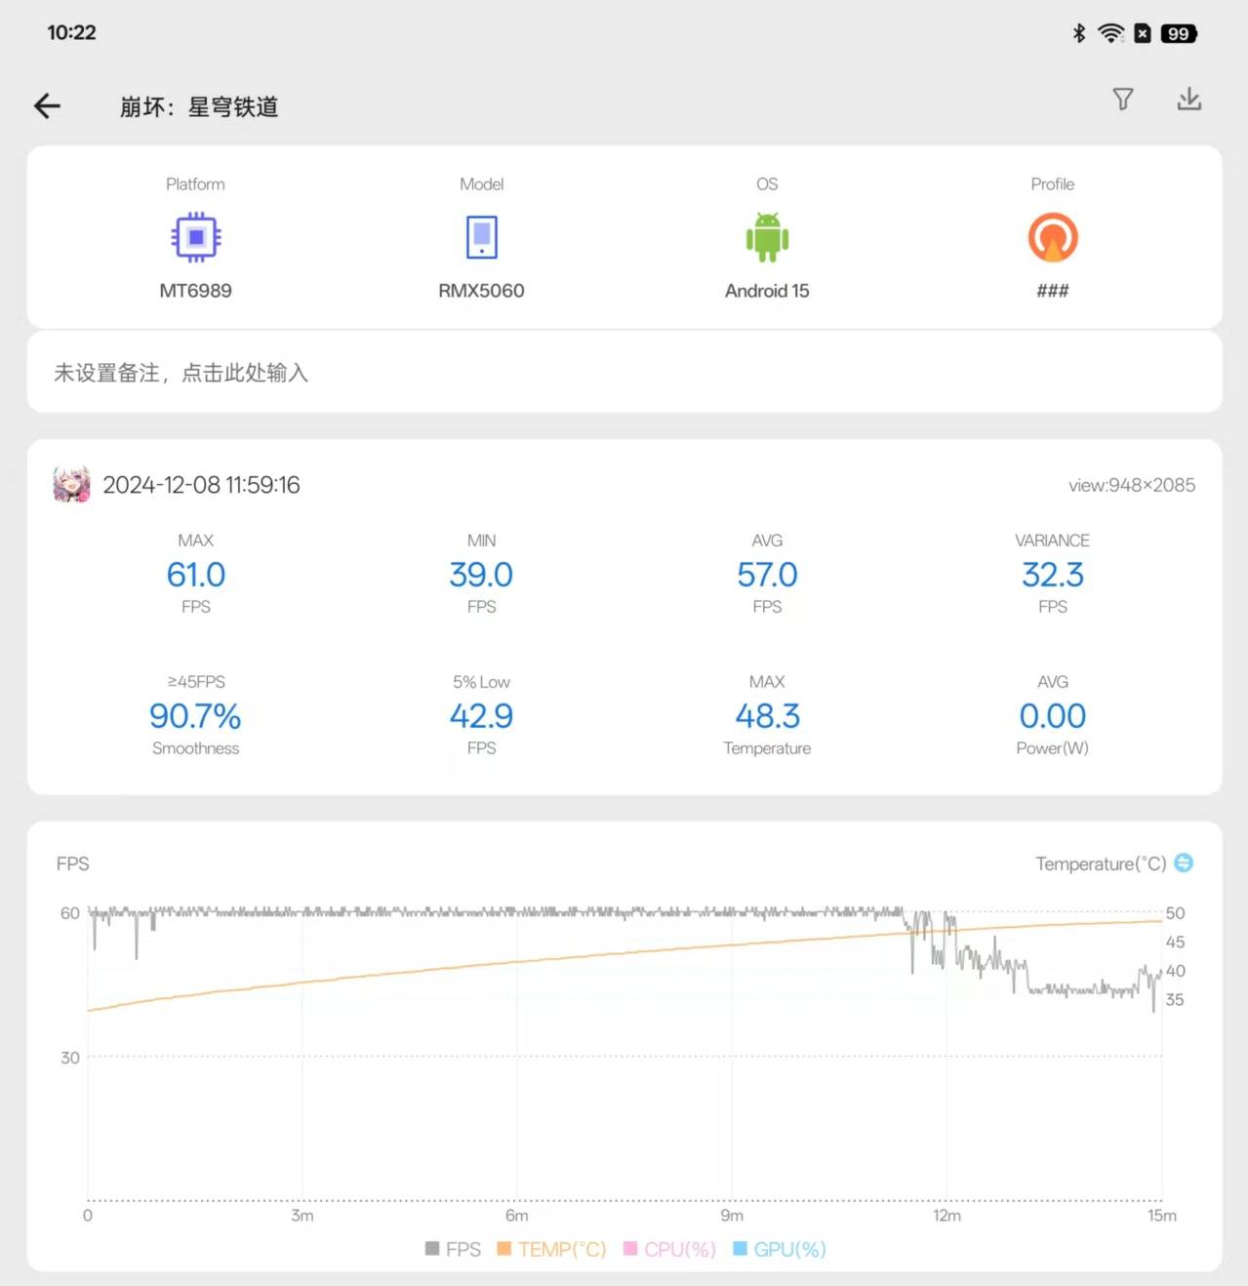
Task: Tap the Wi-Fi status bar icon
Action: pyautogui.click(x=1110, y=33)
